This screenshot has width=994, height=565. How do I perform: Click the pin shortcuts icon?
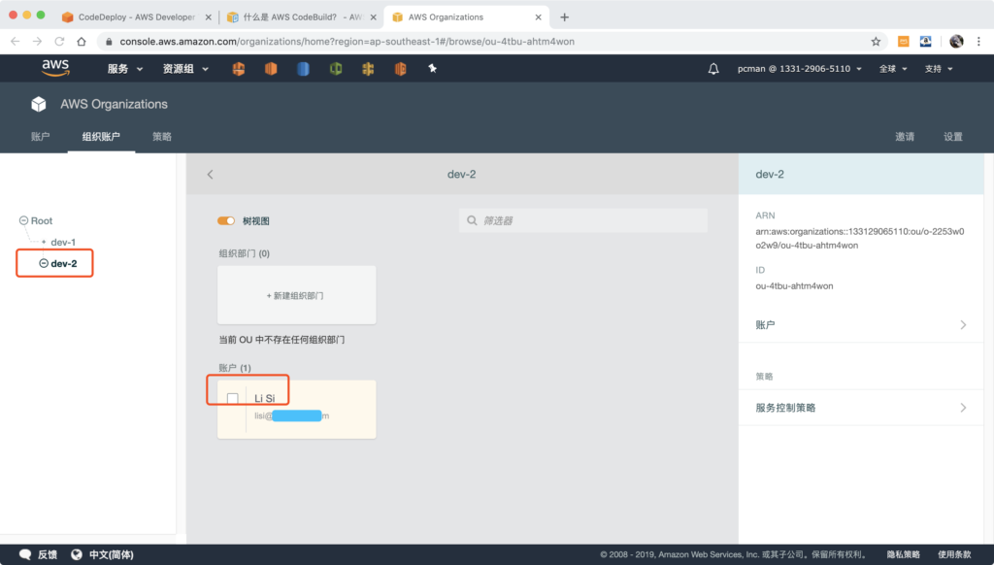pyautogui.click(x=432, y=69)
